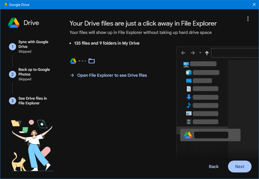Click the folder icon beside the breadcrumb dots

point(92,61)
